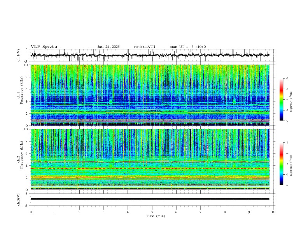Screen dimensions: 308x238
Task: Click the "ch.3(V)" axis label
Action: tap(19, 199)
